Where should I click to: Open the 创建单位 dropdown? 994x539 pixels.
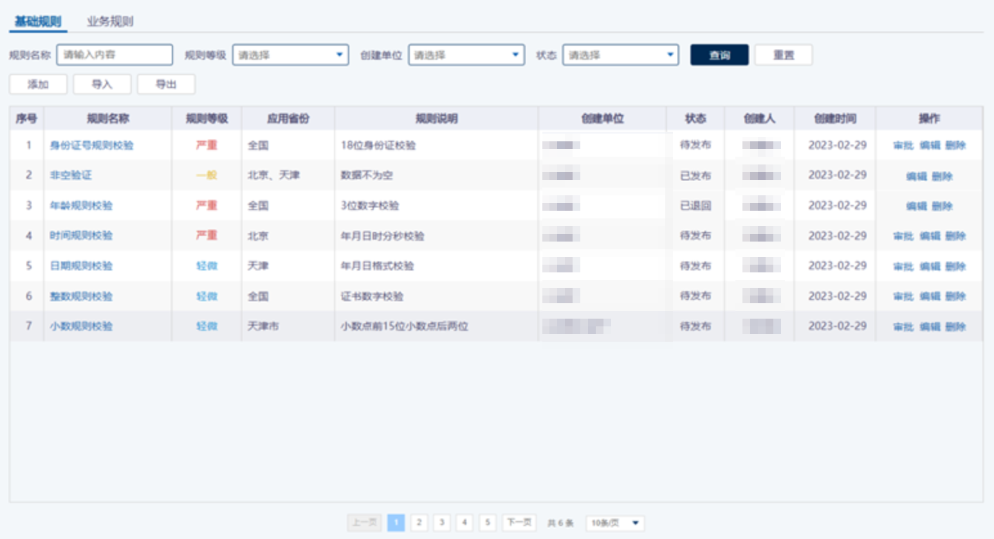point(466,55)
